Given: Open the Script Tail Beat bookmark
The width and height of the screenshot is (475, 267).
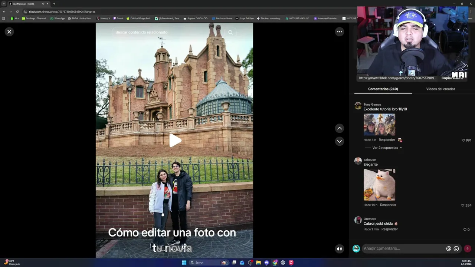Looking at the screenshot, I should (245, 18).
